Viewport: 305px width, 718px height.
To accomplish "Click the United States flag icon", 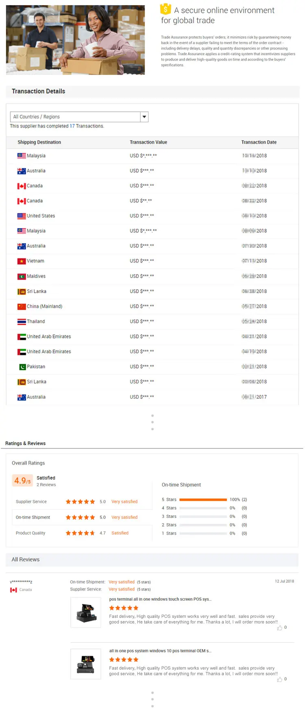I will [22, 216].
